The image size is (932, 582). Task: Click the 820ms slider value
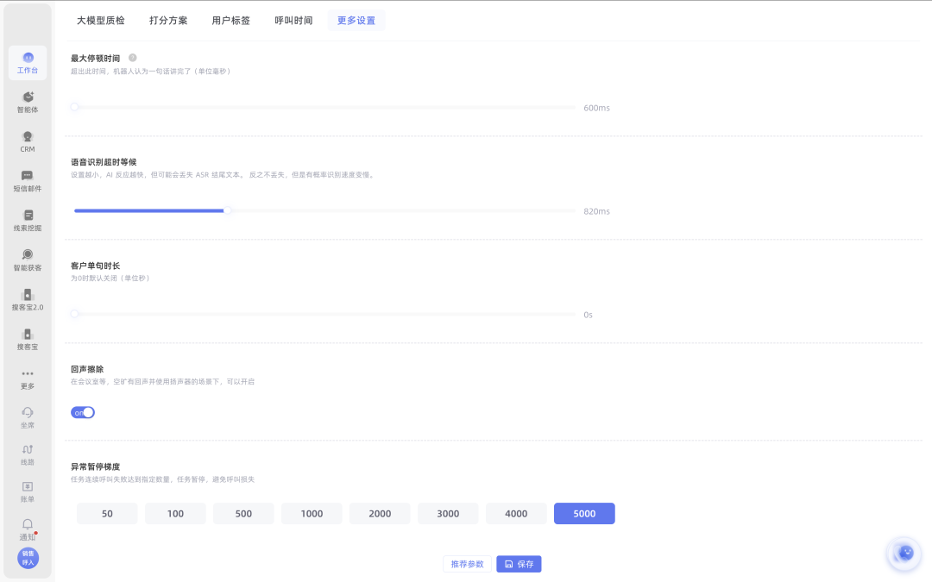596,211
